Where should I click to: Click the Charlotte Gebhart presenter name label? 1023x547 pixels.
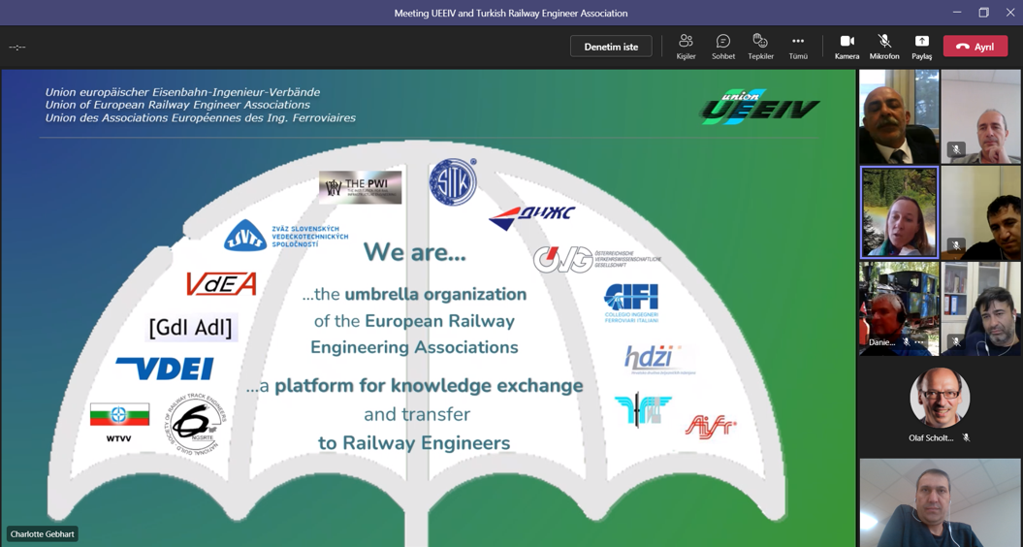coord(43,534)
